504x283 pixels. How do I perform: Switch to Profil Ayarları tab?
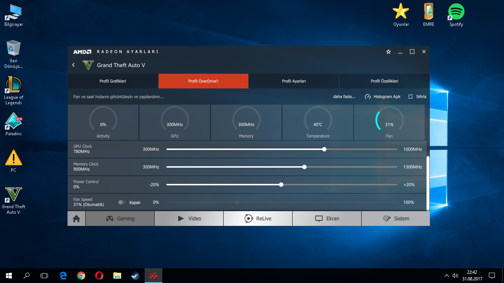click(x=294, y=81)
